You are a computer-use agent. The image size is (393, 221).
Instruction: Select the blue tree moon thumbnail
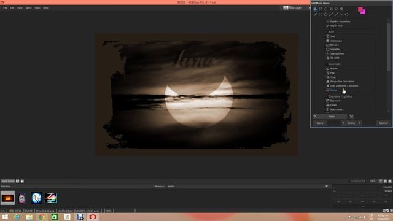(36, 198)
